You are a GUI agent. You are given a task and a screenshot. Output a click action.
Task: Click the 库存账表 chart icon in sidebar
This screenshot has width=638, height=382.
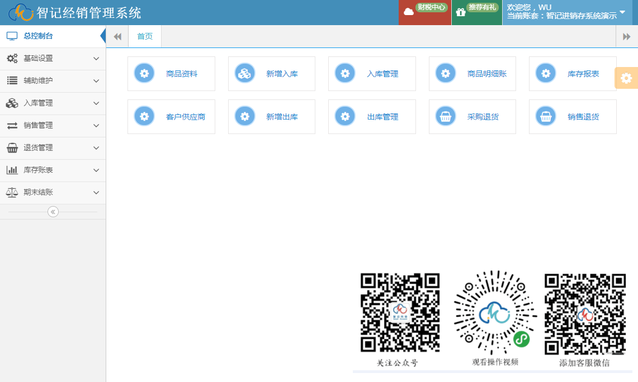pos(12,170)
